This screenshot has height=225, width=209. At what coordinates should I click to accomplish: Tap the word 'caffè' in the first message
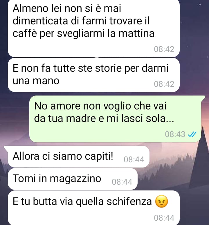(25, 33)
